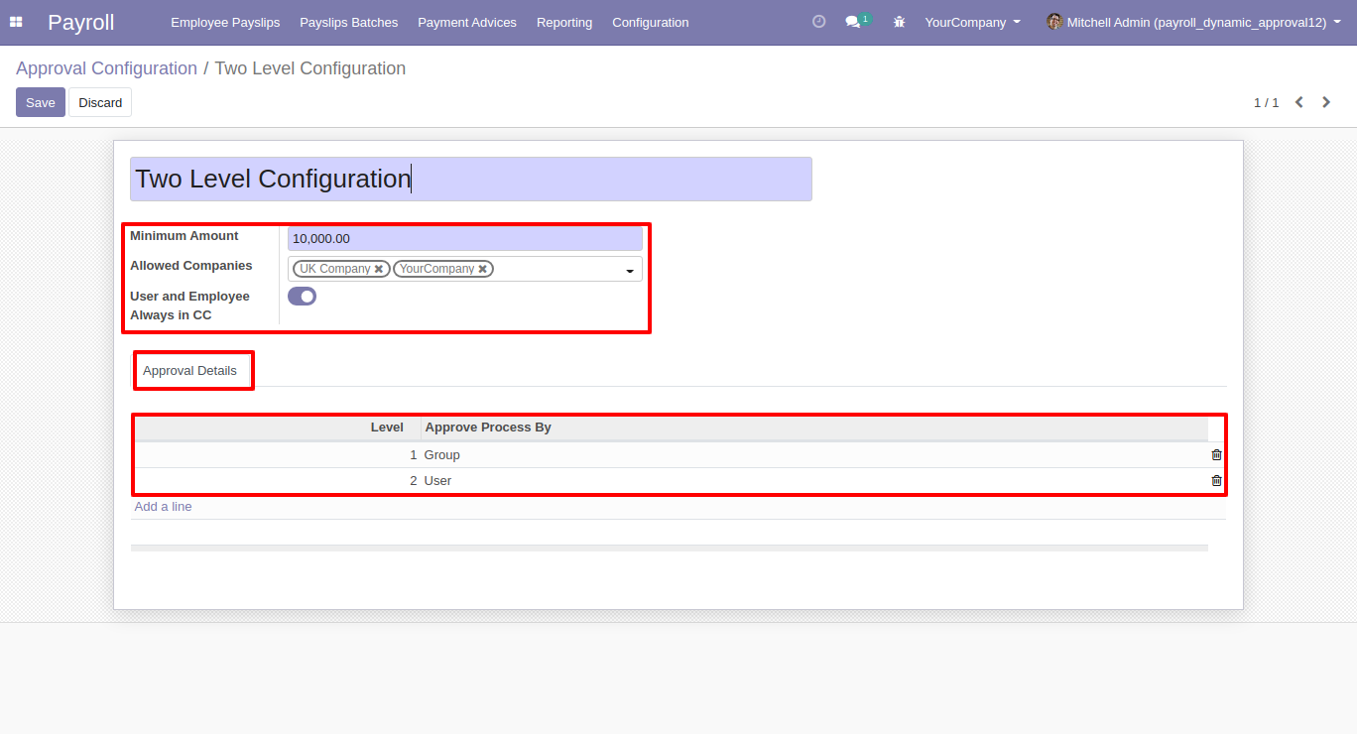Click the configuration name input field
This screenshot has width=1357, height=734.
click(x=471, y=179)
